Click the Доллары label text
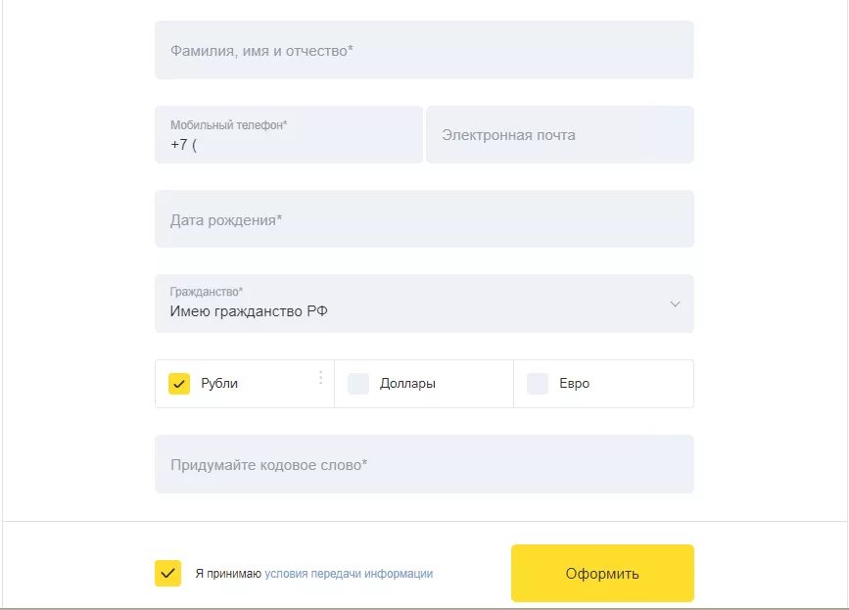849x610 pixels. tap(407, 384)
